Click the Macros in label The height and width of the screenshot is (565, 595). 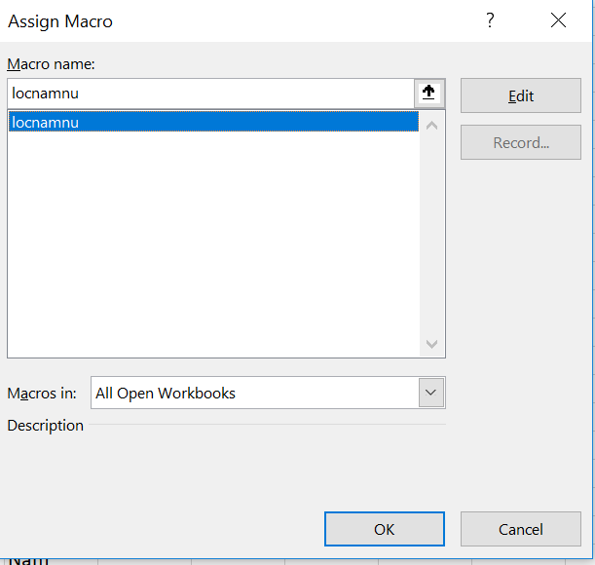pos(41,394)
